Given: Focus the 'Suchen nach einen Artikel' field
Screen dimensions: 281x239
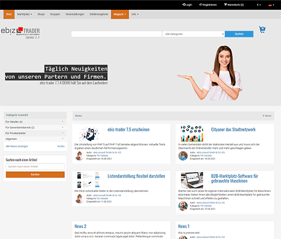Looking at the screenshot, I should 35,167.
